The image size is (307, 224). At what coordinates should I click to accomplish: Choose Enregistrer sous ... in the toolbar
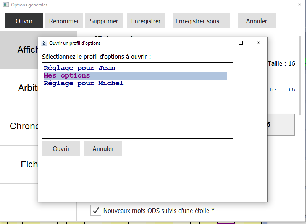pos(201,21)
